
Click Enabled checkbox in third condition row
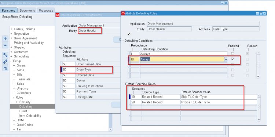pos(232,64)
